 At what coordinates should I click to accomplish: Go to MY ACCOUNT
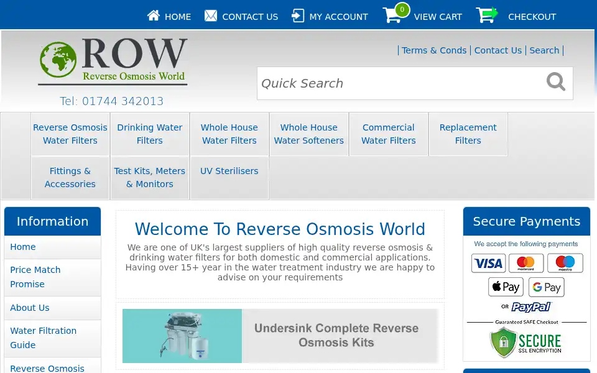coord(338,17)
